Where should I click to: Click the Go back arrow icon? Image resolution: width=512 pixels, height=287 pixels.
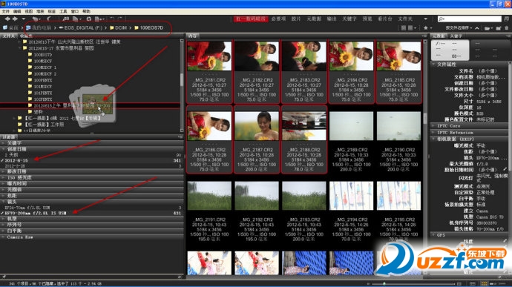click(x=7, y=19)
